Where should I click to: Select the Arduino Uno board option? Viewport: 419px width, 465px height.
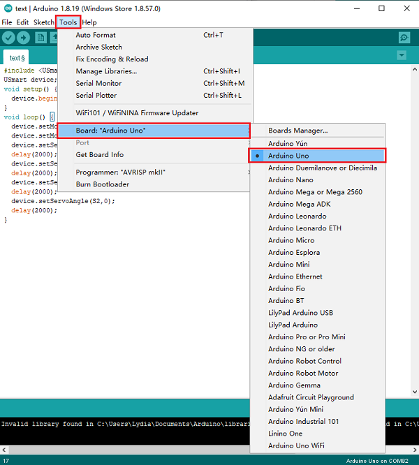pyautogui.click(x=317, y=156)
